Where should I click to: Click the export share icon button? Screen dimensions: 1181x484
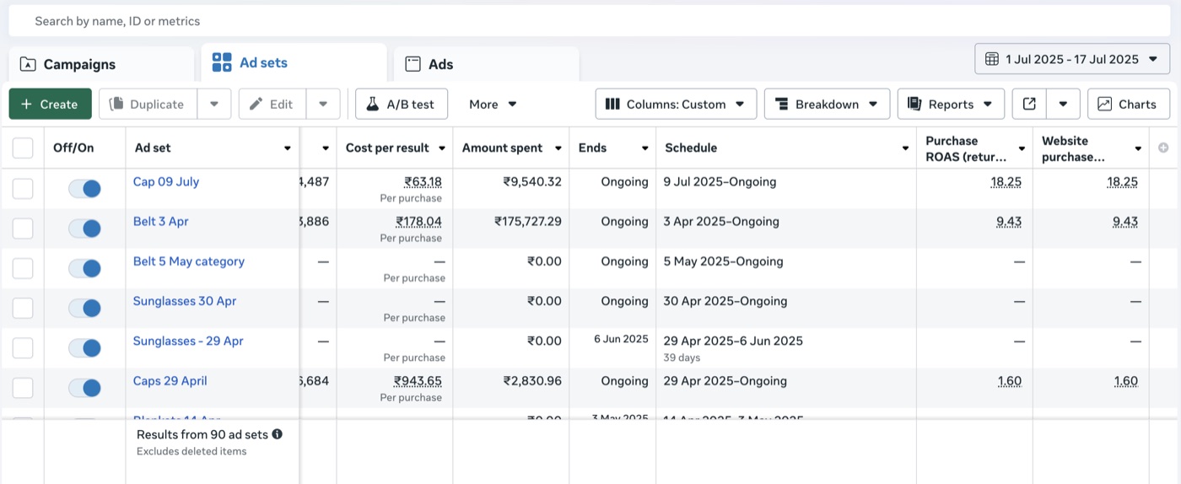click(x=1029, y=104)
